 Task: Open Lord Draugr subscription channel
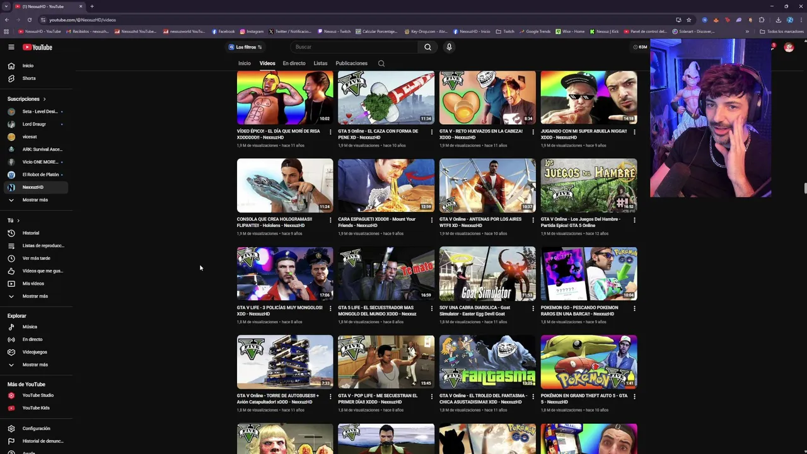pyautogui.click(x=36, y=124)
